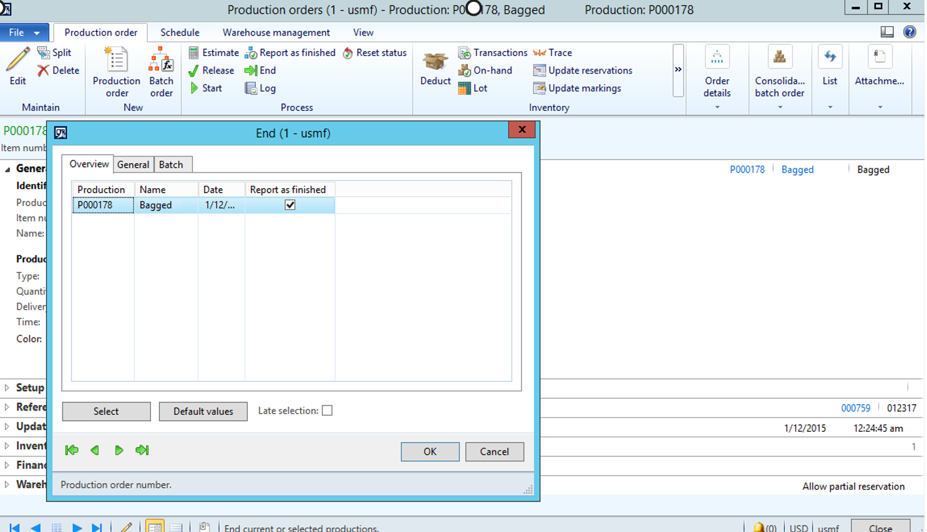Click the Trace icon in Inventory group
927x532 pixels.
click(540, 53)
